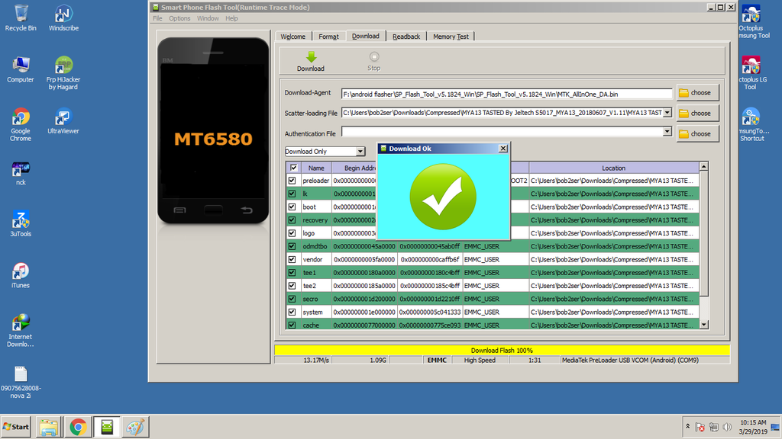This screenshot has height=439, width=782.
Task: Click the green Download arrow icon
Action: pos(311,57)
